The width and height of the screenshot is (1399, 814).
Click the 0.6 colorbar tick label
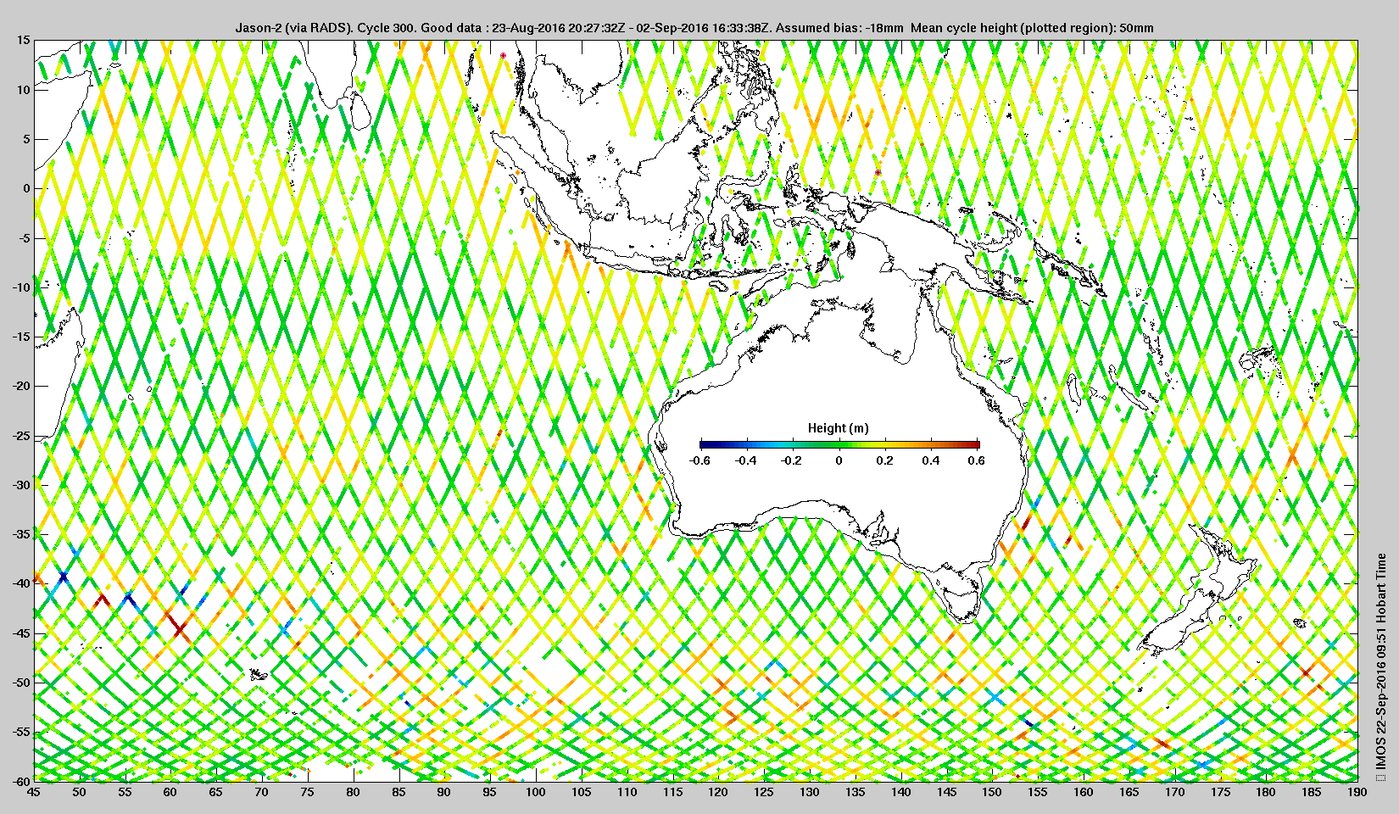(x=977, y=460)
